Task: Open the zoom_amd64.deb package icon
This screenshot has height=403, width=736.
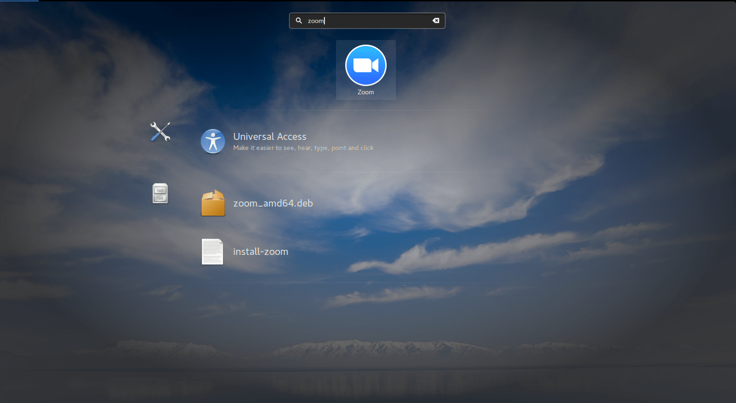Action: point(213,203)
